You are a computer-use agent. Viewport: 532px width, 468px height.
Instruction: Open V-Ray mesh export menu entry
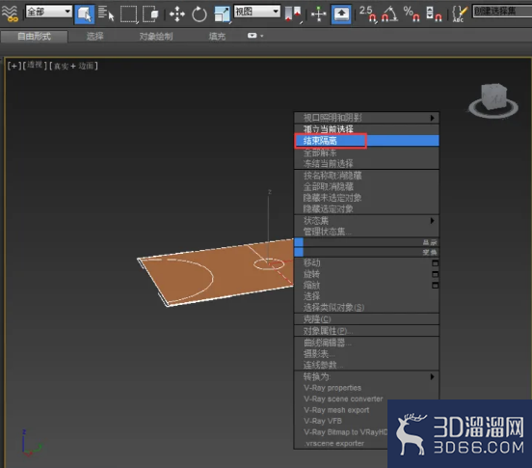click(x=341, y=410)
